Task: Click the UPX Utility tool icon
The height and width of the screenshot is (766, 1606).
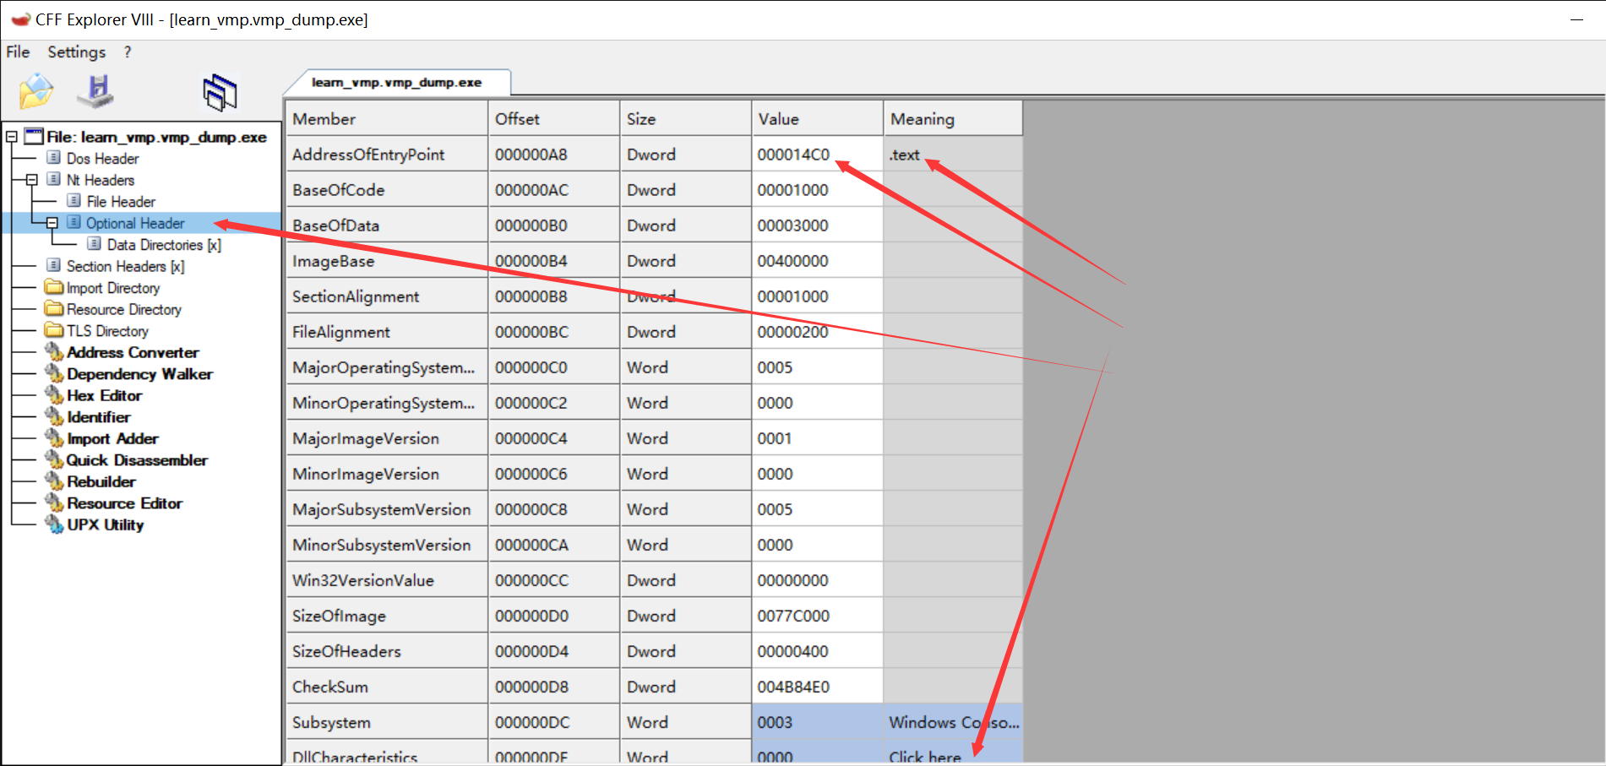Action: click(54, 524)
